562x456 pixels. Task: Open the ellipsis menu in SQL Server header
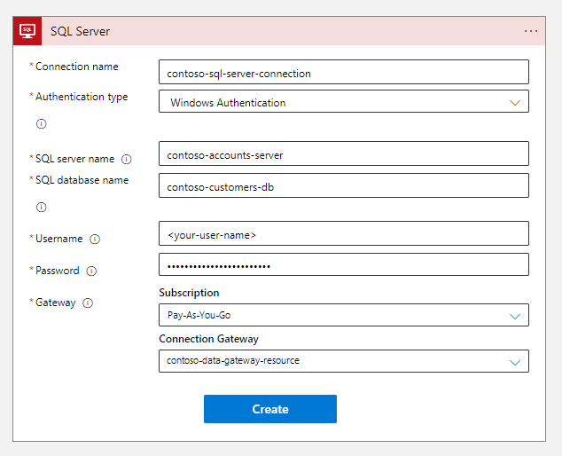(531, 31)
